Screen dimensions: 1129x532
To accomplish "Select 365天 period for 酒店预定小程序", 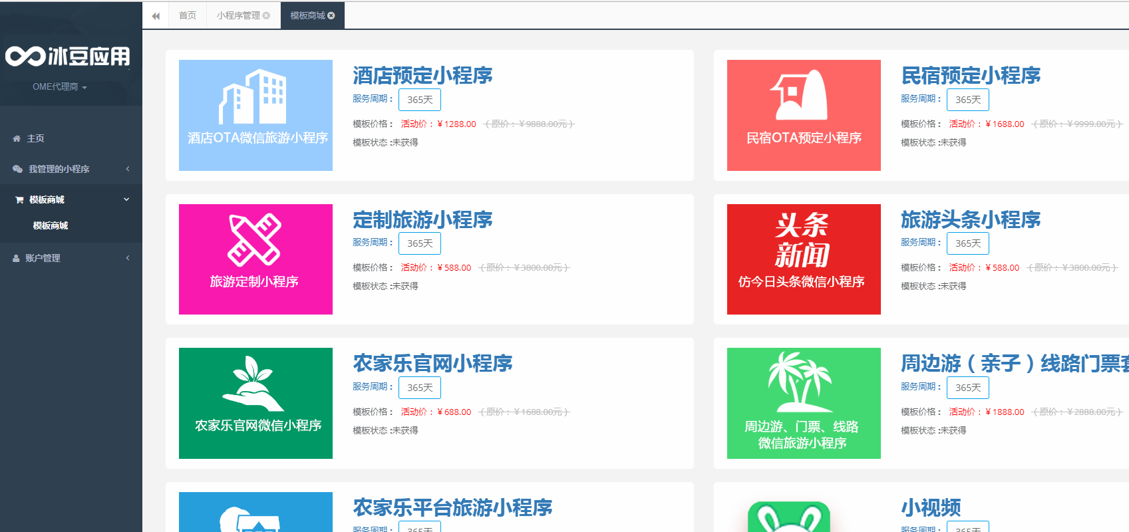I will [420, 100].
